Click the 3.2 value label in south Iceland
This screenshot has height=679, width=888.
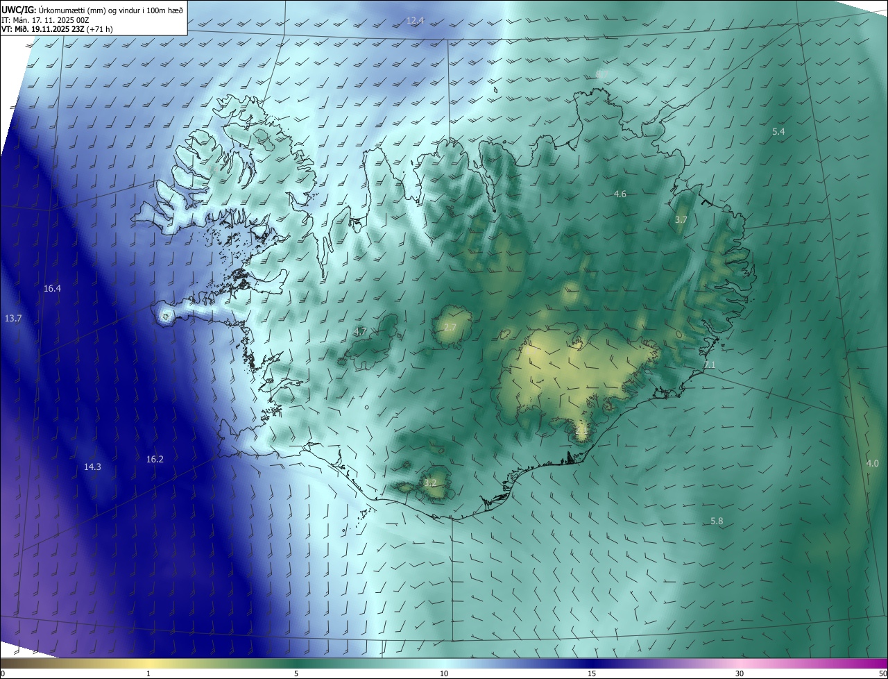coord(431,483)
